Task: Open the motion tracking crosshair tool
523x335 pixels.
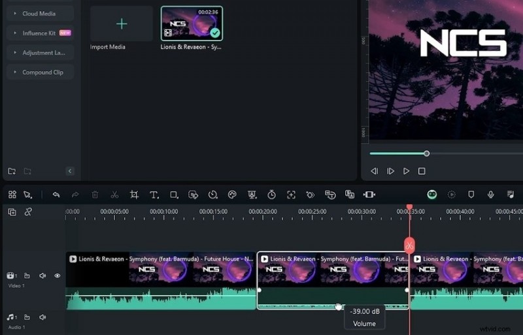Action: (x=291, y=195)
